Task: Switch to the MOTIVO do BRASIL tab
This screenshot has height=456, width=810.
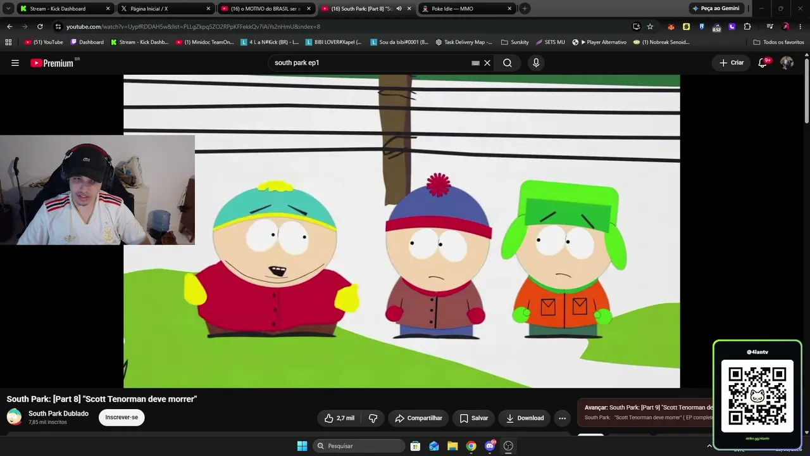Action: [266, 9]
